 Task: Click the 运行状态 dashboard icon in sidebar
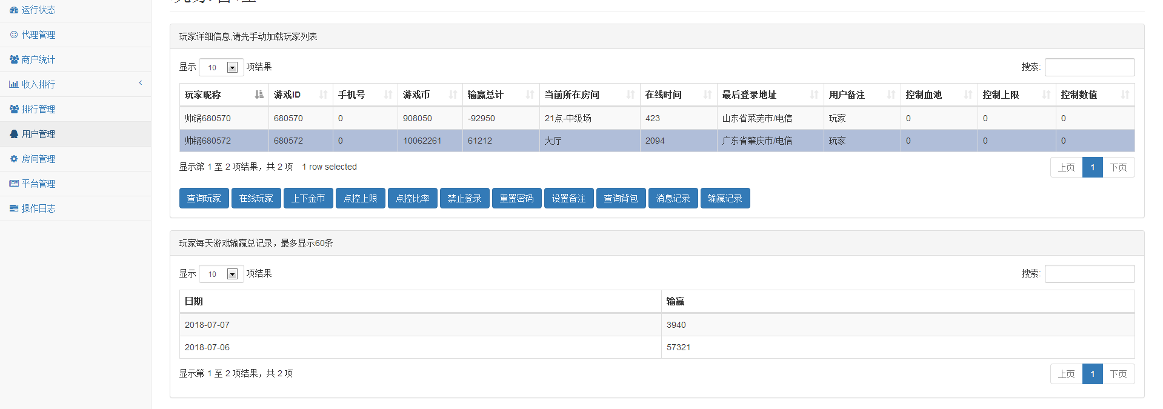point(14,10)
